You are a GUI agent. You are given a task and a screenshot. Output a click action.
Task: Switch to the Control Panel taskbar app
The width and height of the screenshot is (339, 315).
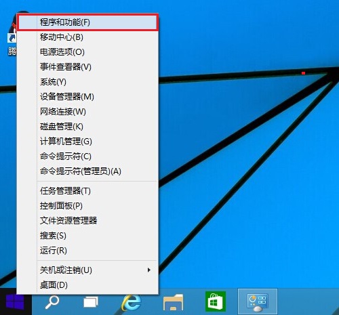pyautogui.click(x=258, y=301)
